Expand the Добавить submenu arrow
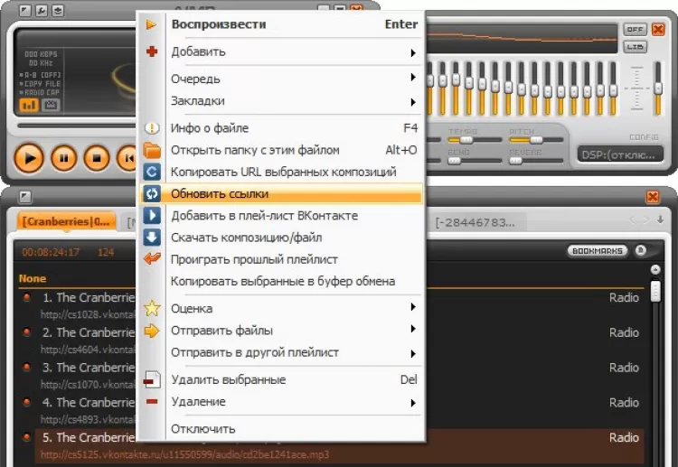The height and width of the screenshot is (467, 678). (x=413, y=52)
